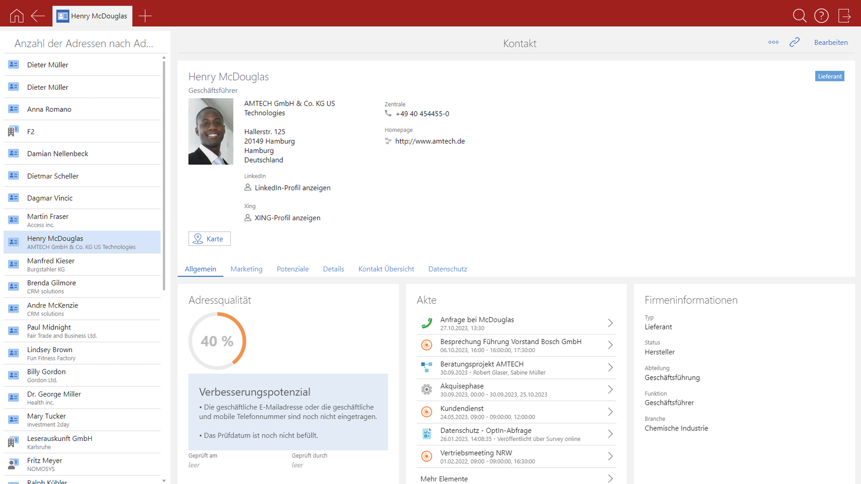This screenshot has height=484, width=861.
Task: Click the contact card icon for Martin Fraser
Action: point(13,220)
